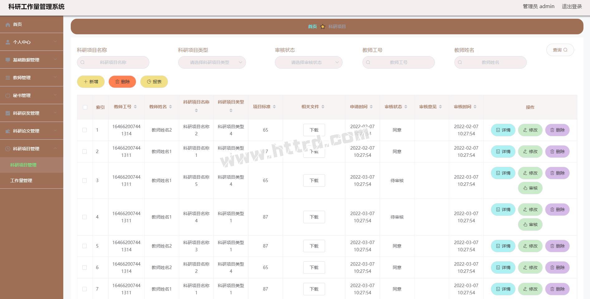Screen dimensions: 590x299
Task: Click the 科研论文管理 icon
Action: click(x=8, y=131)
